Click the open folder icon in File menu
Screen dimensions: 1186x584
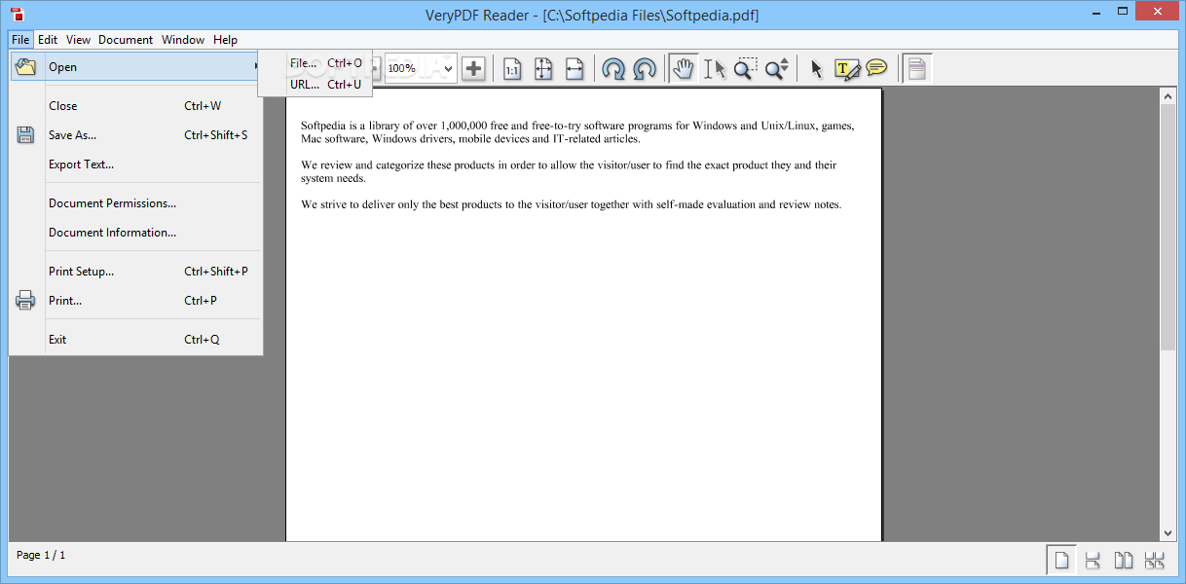coord(25,67)
